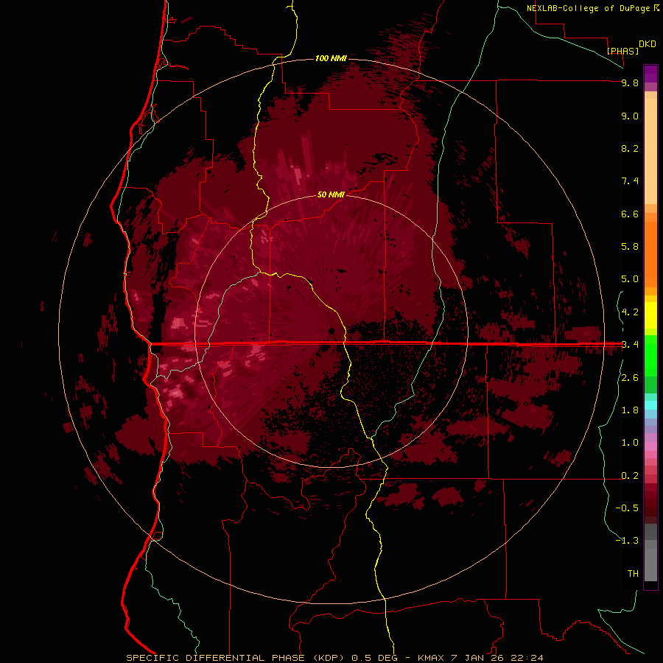
Task: Click the 5.0 scale value
Action: click(630, 279)
